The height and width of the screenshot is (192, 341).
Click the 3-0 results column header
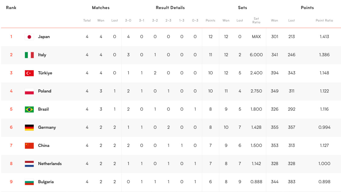tap(128, 20)
